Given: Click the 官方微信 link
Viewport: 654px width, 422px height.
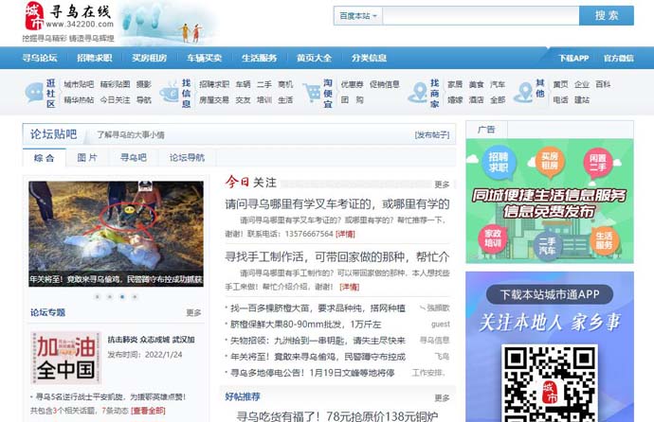Looking at the screenshot, I should click(x=619, y=59).
